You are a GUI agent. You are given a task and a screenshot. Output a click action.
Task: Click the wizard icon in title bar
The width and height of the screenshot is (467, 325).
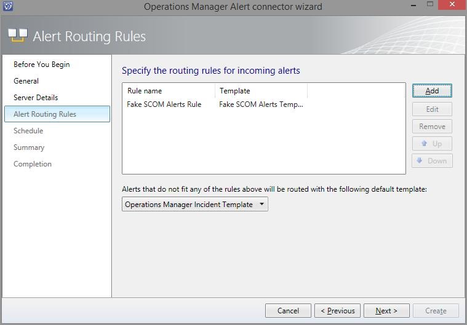point(9,7)
